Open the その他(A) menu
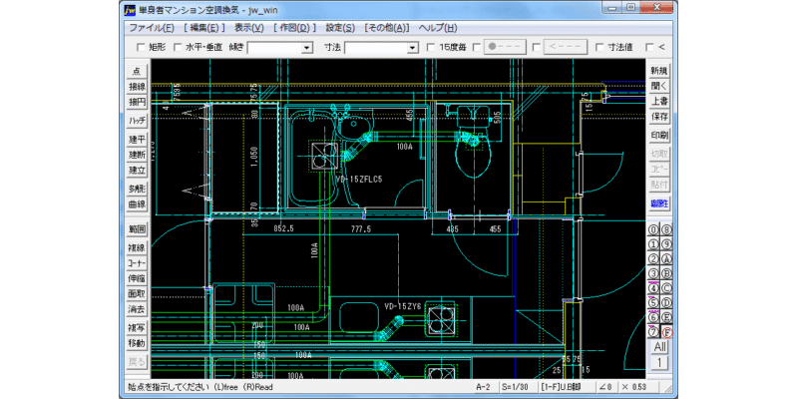 (x=387, y=28)
